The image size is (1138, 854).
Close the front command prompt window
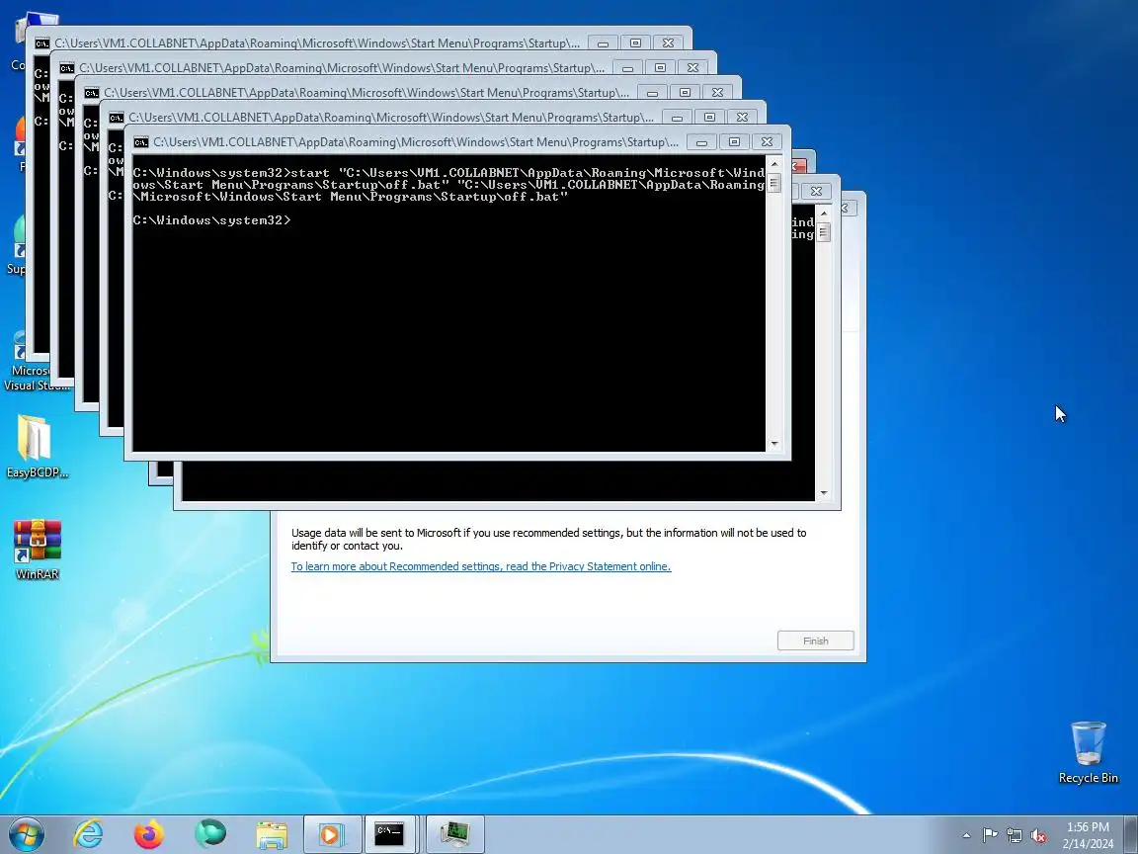767,142
